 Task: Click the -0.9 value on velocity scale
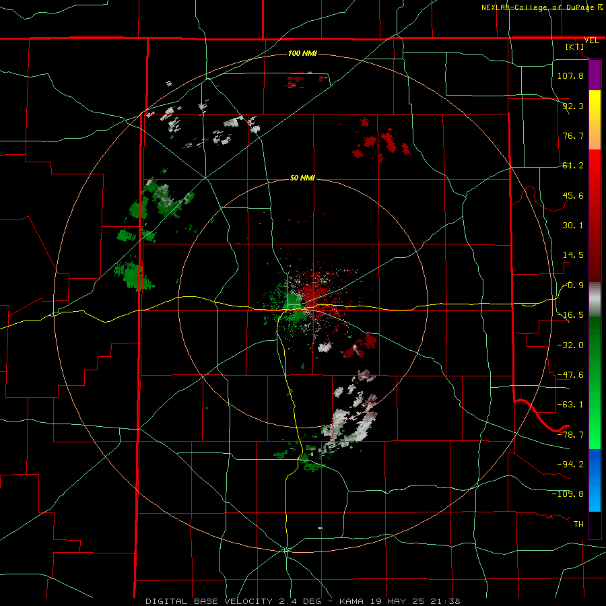573,285
